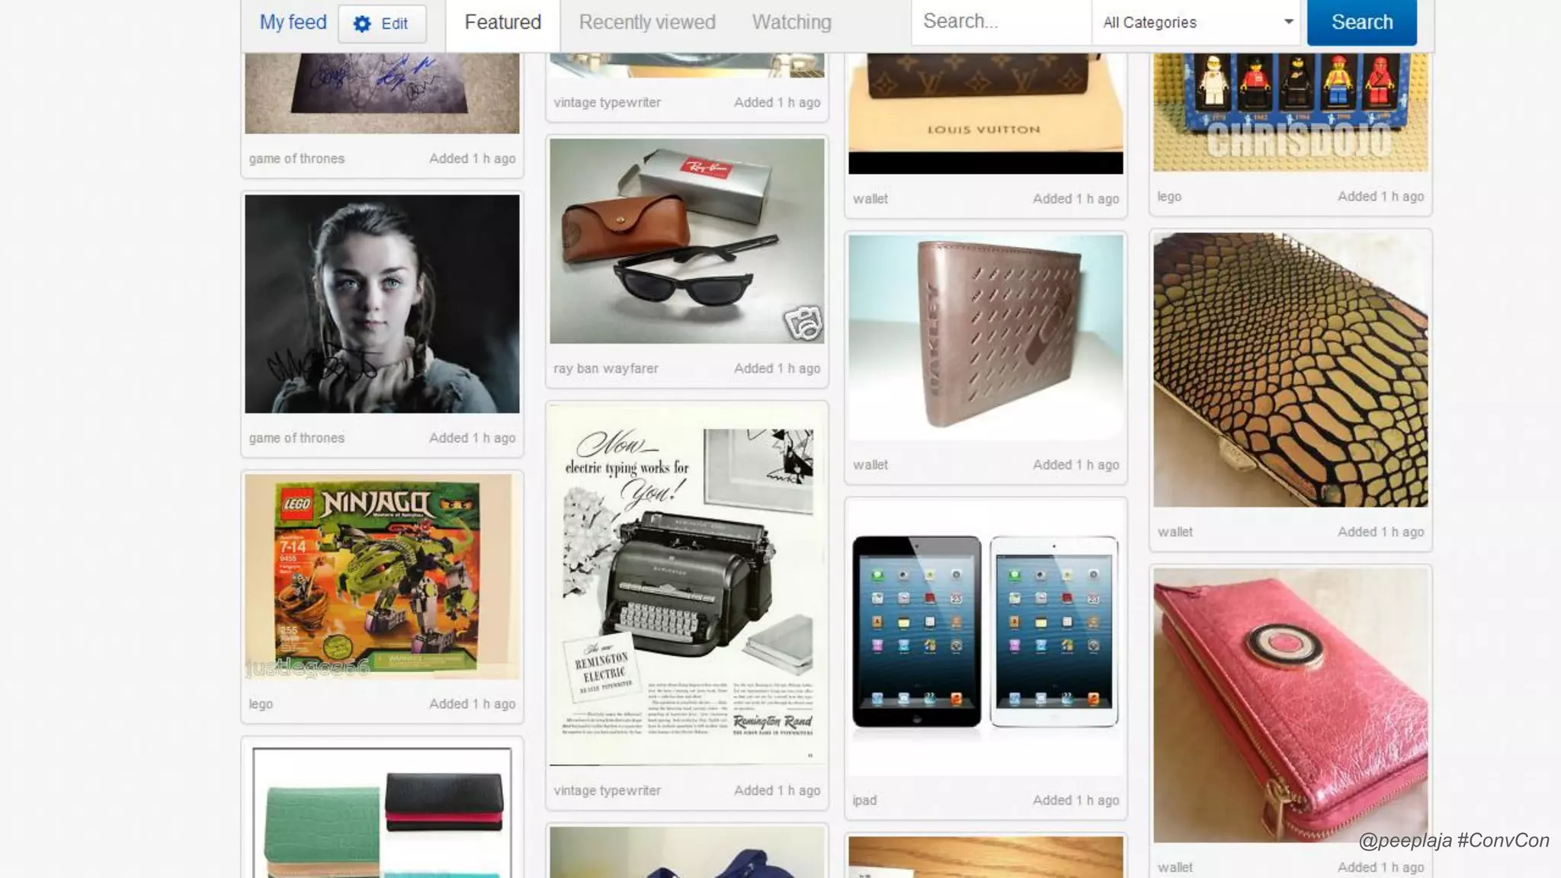Click the Edit feed button
The width and height of the screenshot is (1561, 878).
click(382, 24)
